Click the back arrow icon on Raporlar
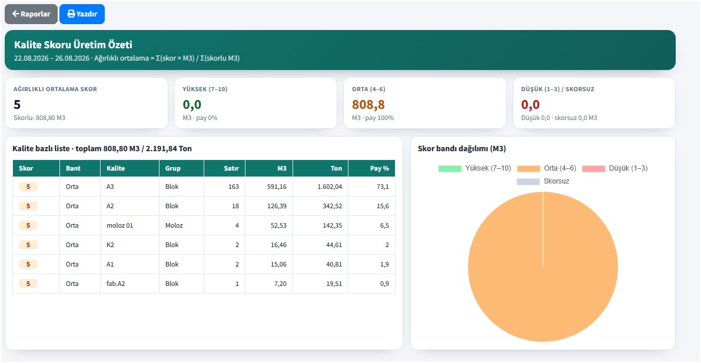701x363 pixels. coord(15,14)
